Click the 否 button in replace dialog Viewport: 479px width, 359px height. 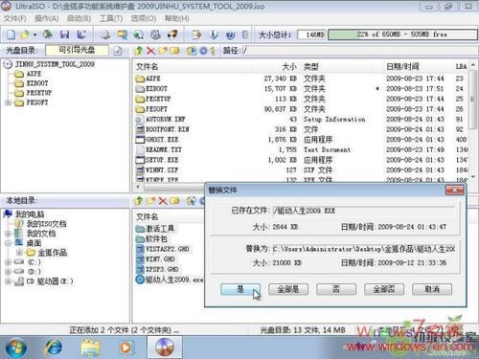coord(336,289)
